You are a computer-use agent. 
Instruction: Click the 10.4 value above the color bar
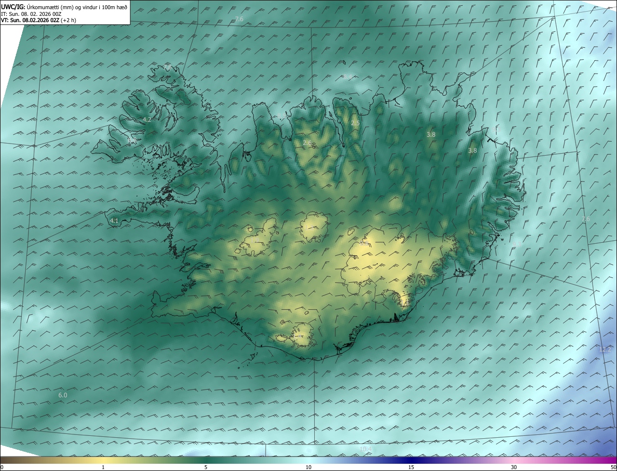coord(366,449)
